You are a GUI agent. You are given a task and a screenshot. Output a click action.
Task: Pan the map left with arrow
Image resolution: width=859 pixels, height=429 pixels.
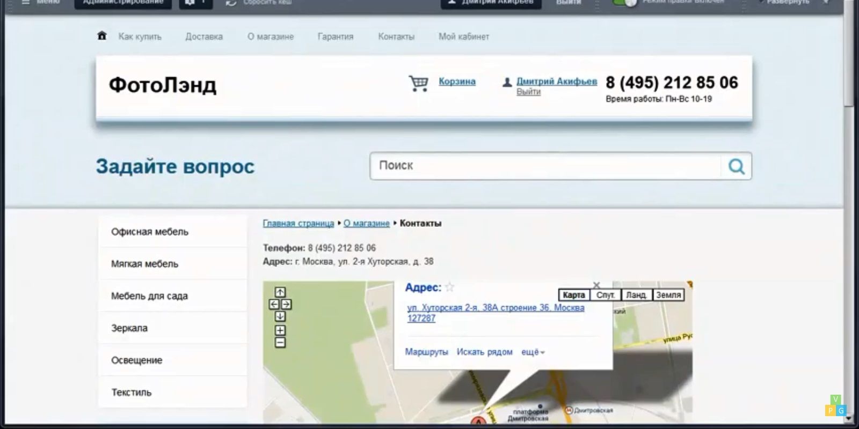[x=274, y=305]
